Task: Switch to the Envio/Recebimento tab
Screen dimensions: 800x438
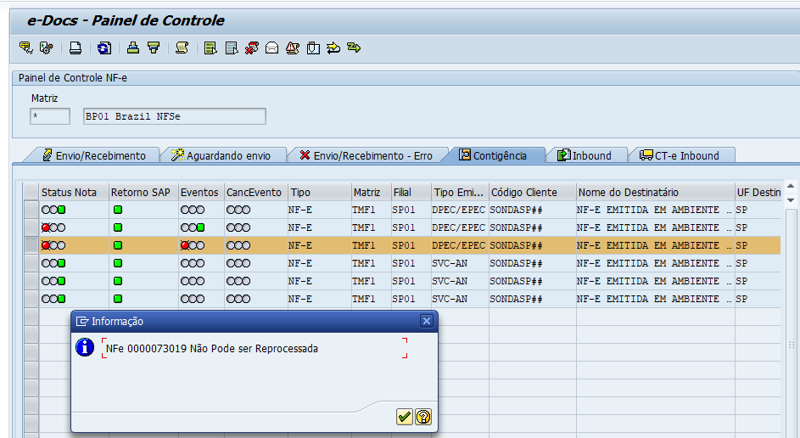Action: (x=99, y=155)
